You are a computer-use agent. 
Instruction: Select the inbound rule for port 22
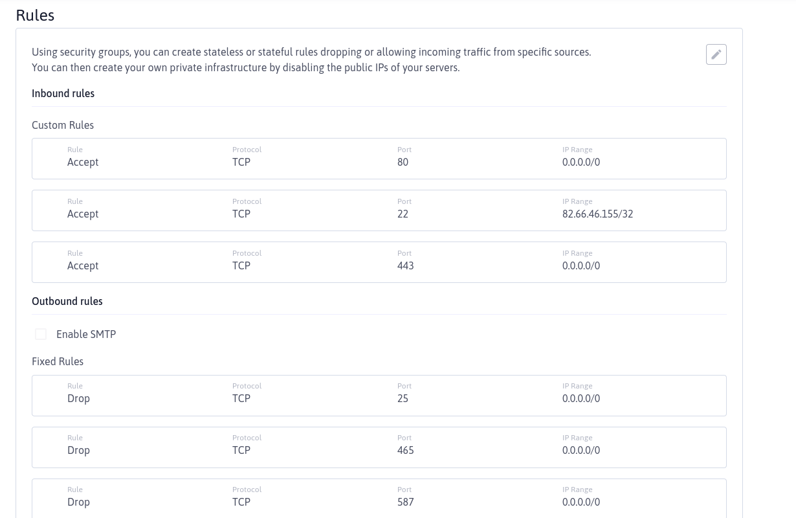coord(379,210)
